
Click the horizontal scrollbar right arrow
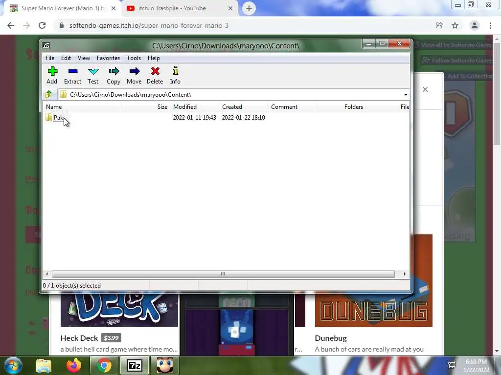[x=405, y=274]
